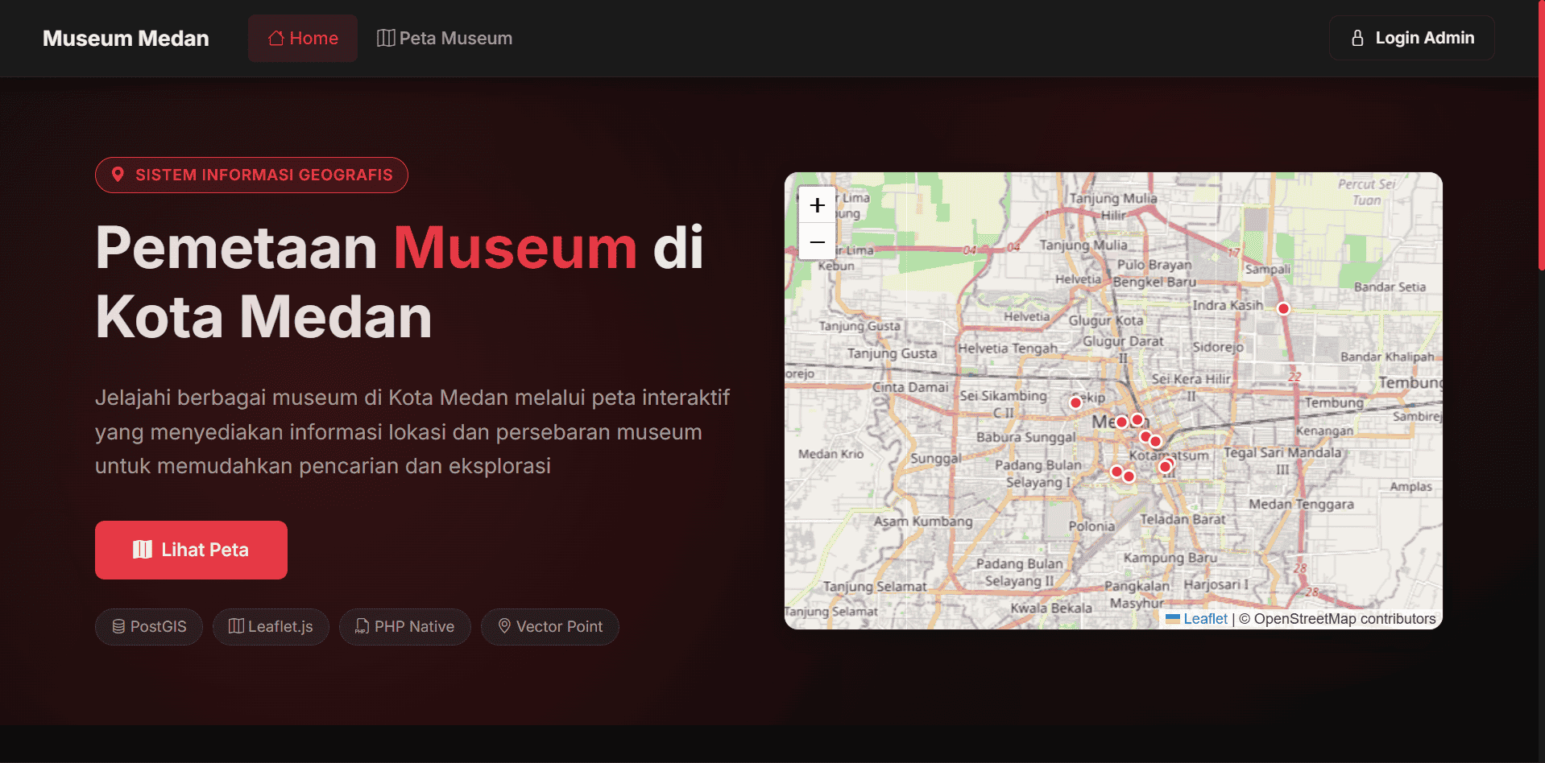Image resolution: width=1545 pixels, height=763 pixels.
Task: Click the red word Museum in heading
Action: (516, 247)
